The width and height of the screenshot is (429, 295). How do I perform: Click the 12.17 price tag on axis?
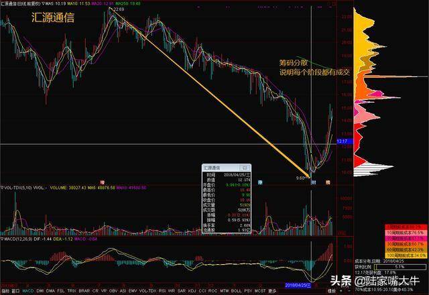[345, 141]
